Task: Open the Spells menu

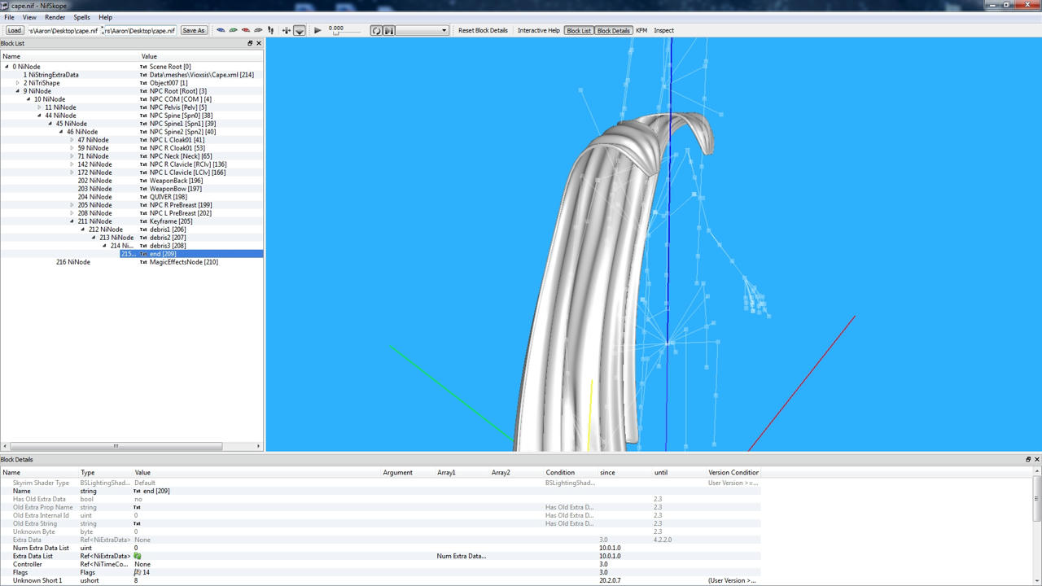Action: (82, 17)
